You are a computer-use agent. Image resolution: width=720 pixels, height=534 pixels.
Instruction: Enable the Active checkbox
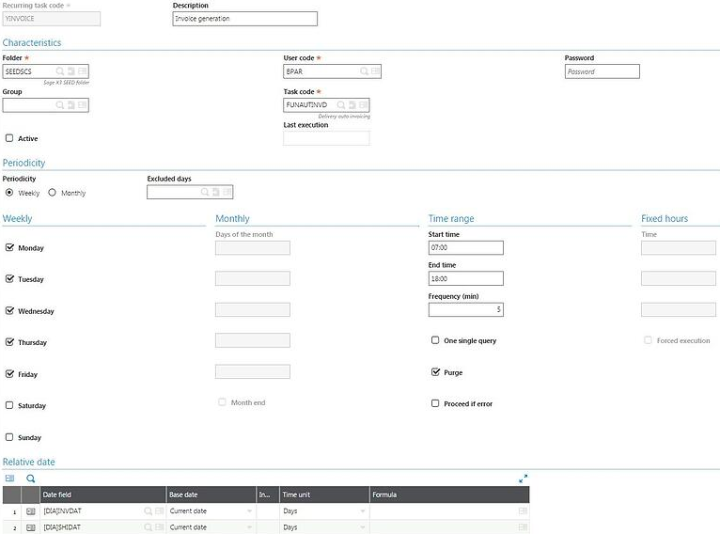9,138
